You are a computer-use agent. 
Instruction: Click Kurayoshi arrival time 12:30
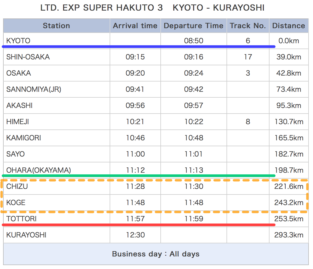pyautogui.click(x=135, y=235)
